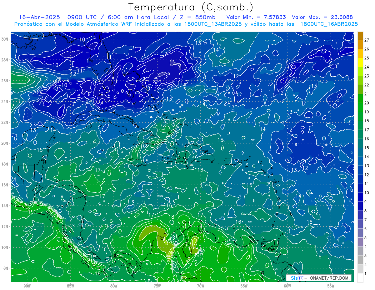
Task: Click the 55W longitude axis label
Action: coord(331,286)
